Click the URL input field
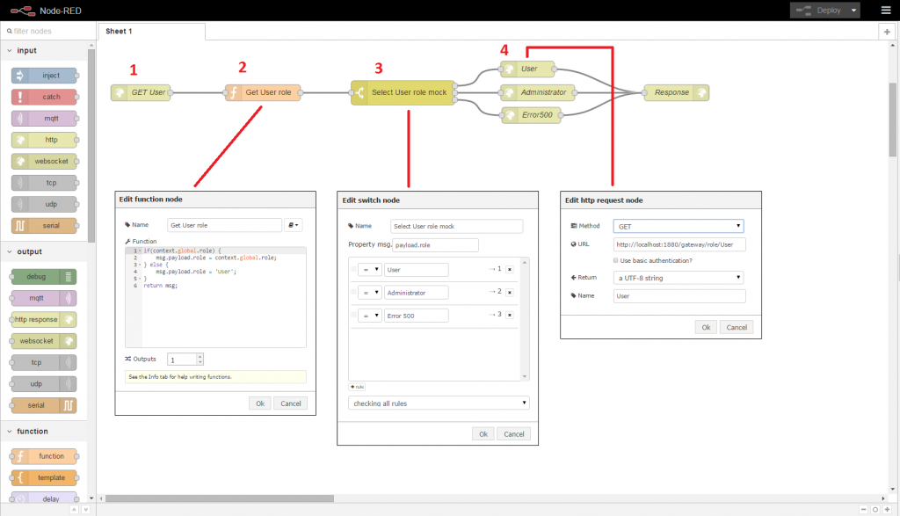Viewport: 900px width, 516px height. pyautogui.click(x=679, y=244)
